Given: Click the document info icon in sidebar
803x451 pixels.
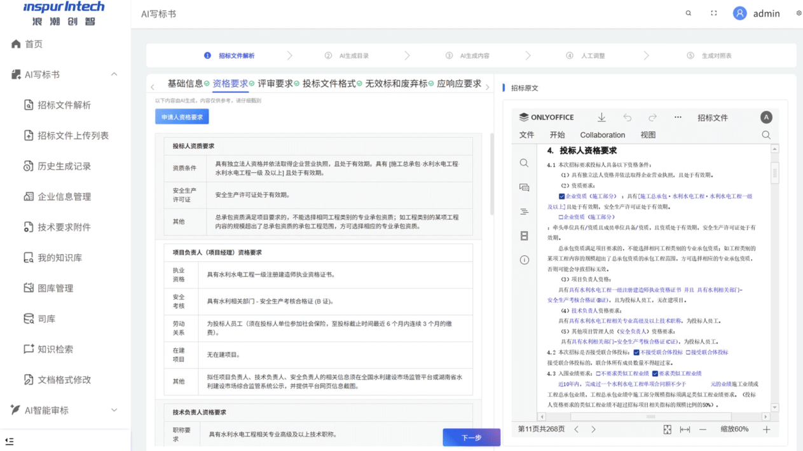Looking at the screenshot, I should click(524, 260).
